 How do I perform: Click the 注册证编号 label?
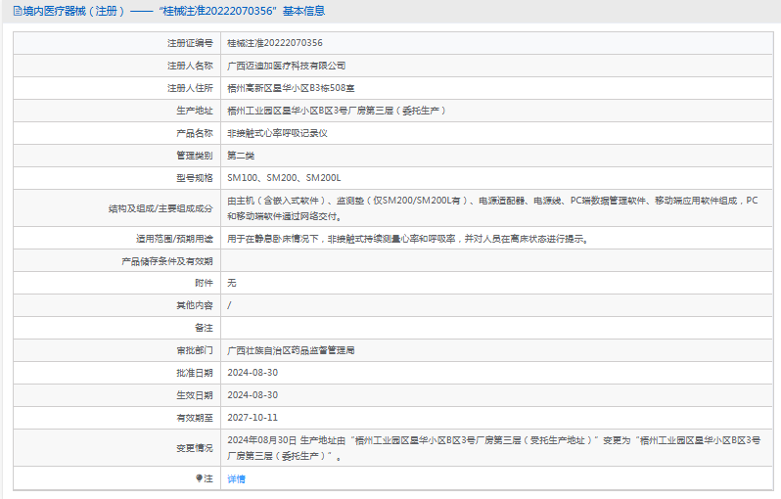[x=190, y=43]
